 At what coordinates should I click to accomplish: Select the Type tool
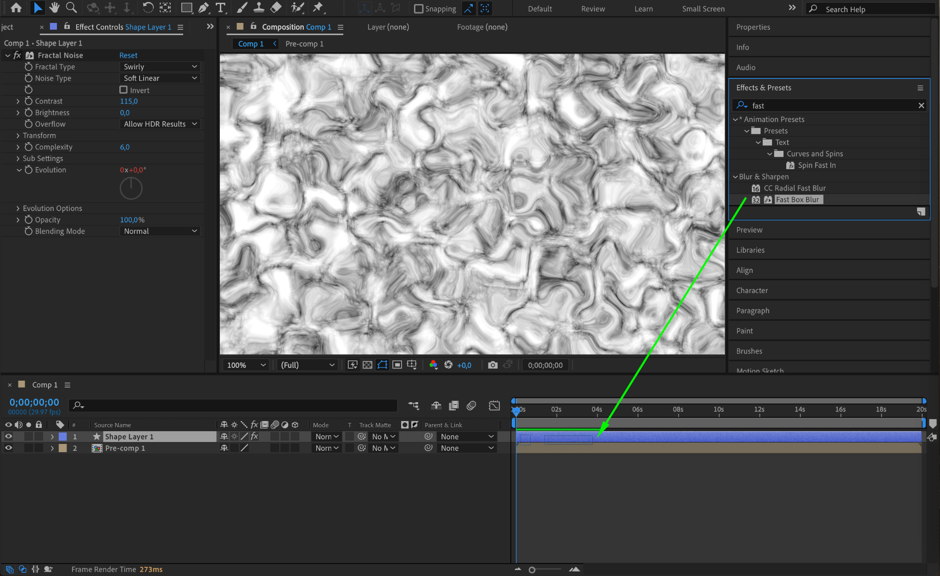(x=221, y=8)
